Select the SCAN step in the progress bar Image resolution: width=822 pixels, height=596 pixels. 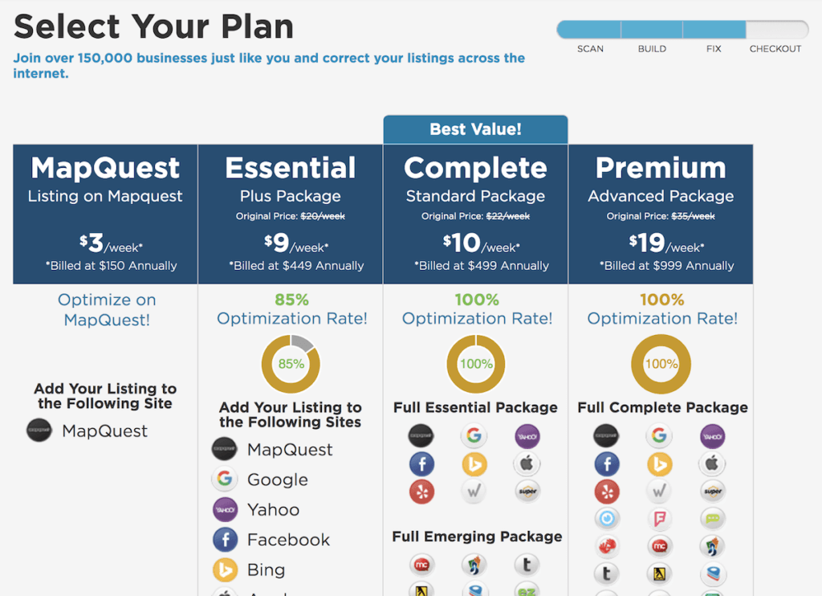click(590, 29)
